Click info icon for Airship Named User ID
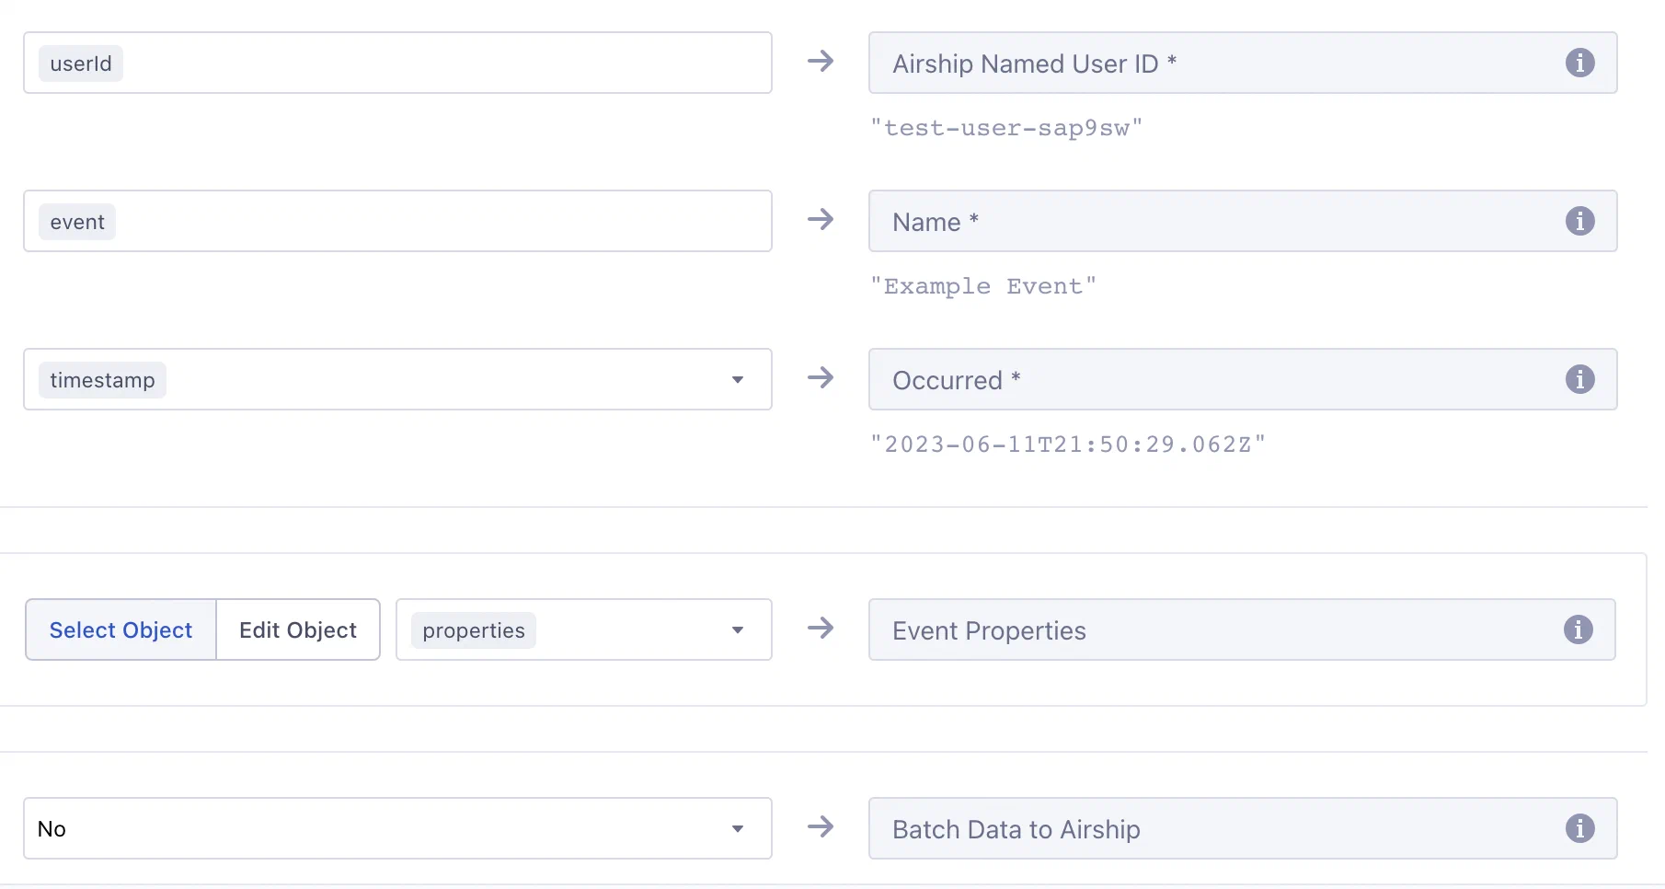The image size is (1665, 889). [1579, 63]
